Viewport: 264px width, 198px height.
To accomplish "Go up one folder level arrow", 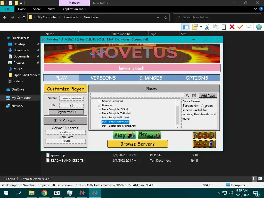I will pyautogui.click(x=24, y=17).
